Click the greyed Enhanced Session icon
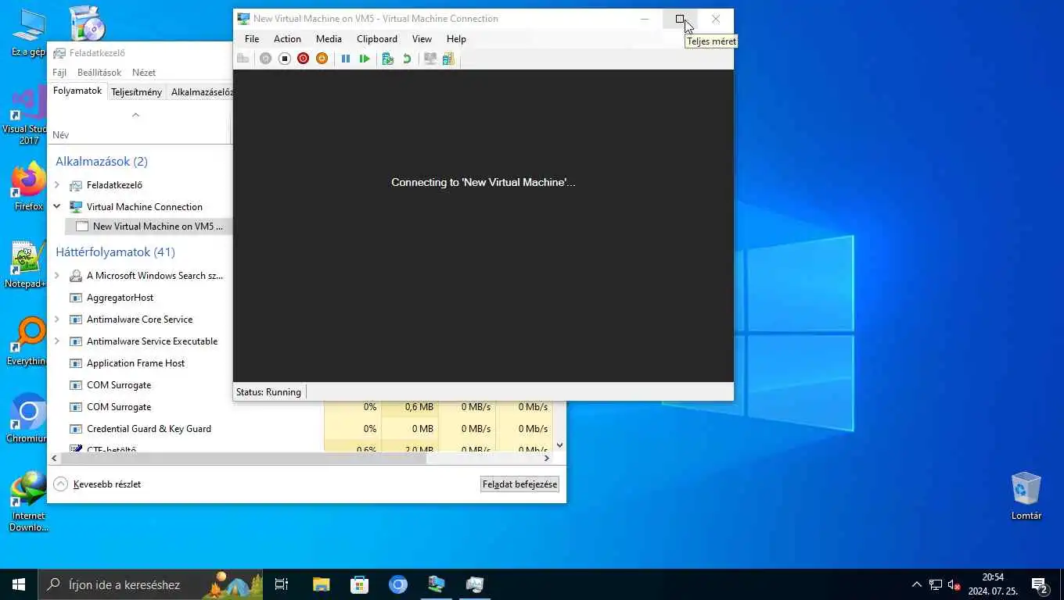1064x600 pixels. pos(430,59)
